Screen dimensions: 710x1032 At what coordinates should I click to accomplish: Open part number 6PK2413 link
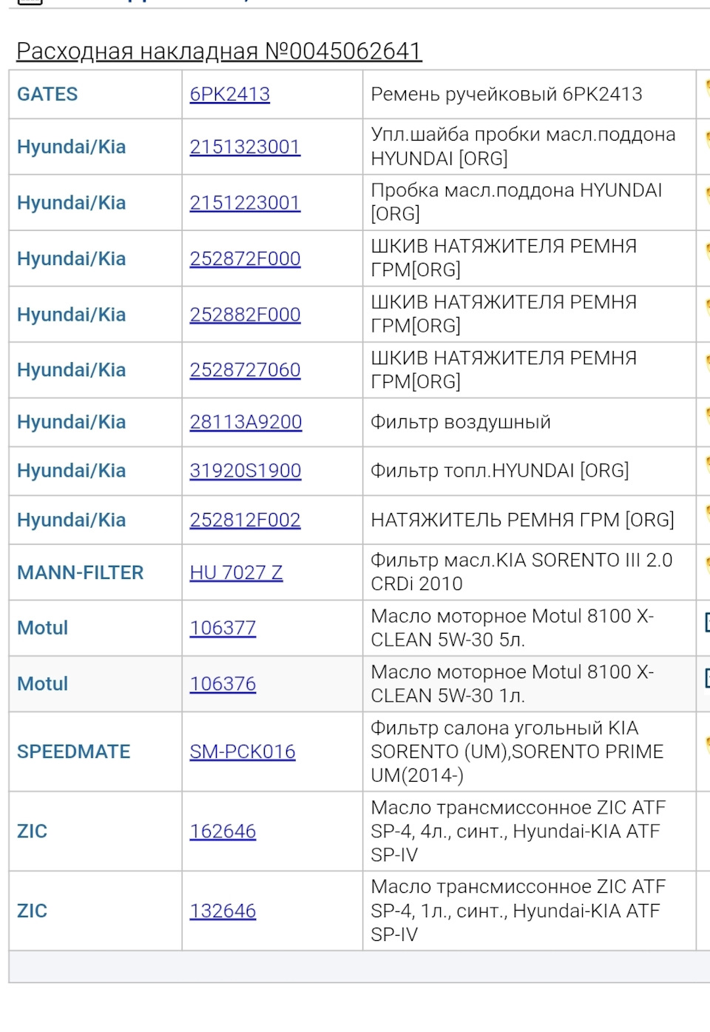229,94
